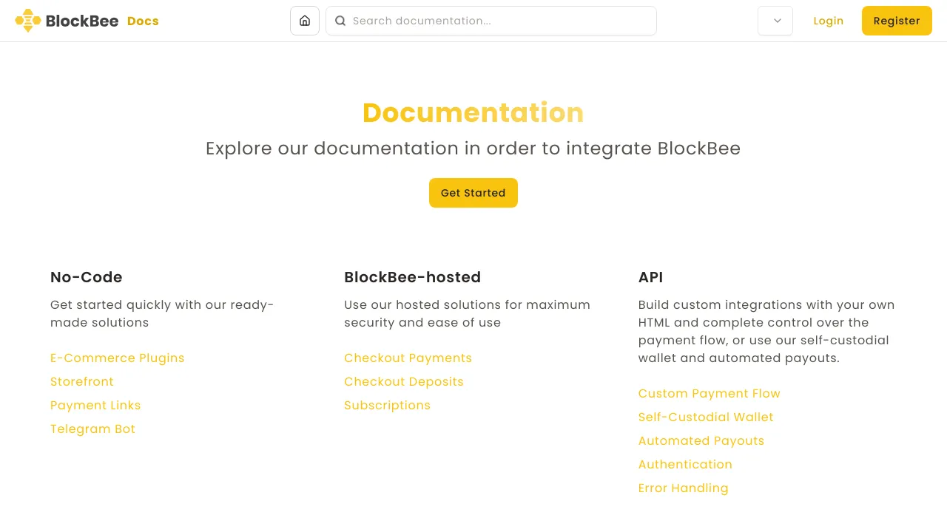Focus the Search documentation field
The width and height of the screenshot is (947, 532).
point(491,21)
